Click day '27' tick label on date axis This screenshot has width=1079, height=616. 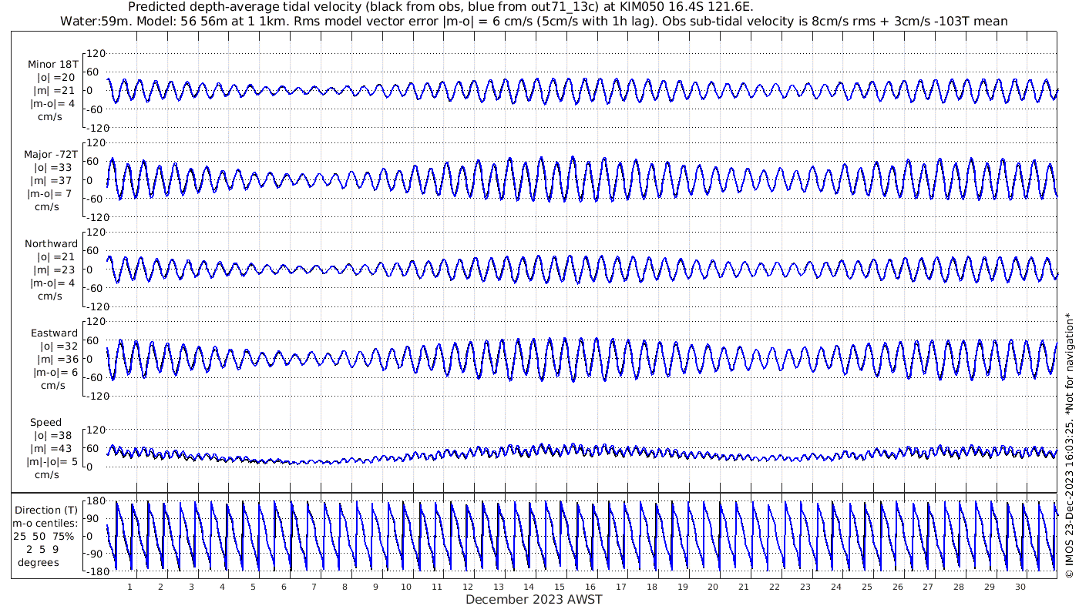click(928, 587)
